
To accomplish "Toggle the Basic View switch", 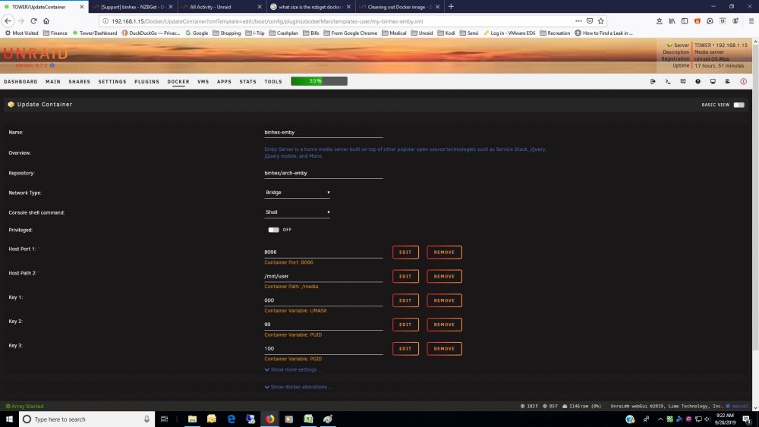I will 739,105.
